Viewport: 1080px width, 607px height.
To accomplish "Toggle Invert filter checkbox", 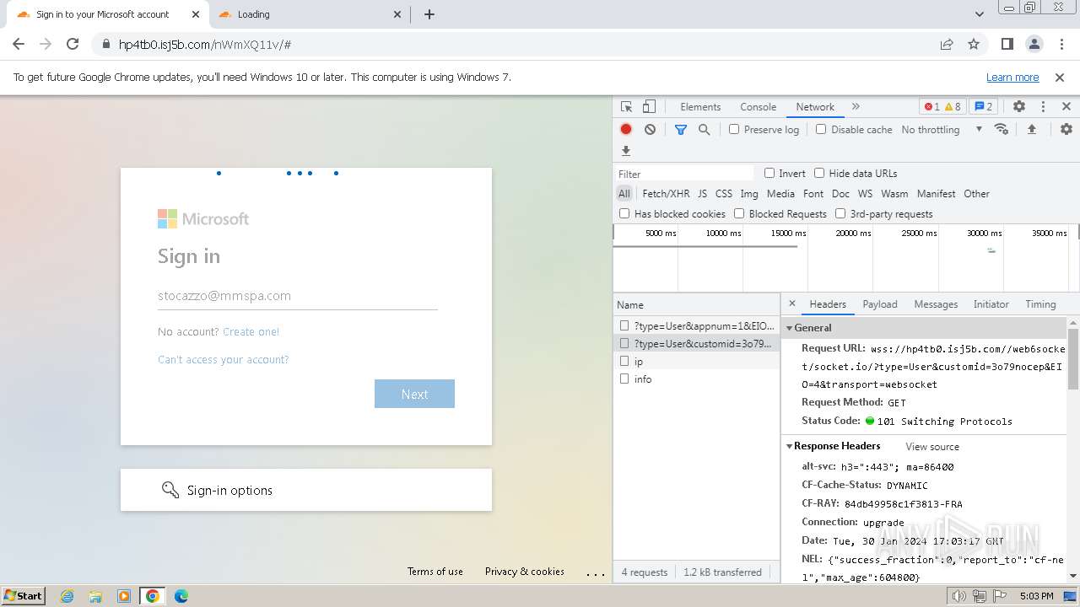I will click(769, 173).
